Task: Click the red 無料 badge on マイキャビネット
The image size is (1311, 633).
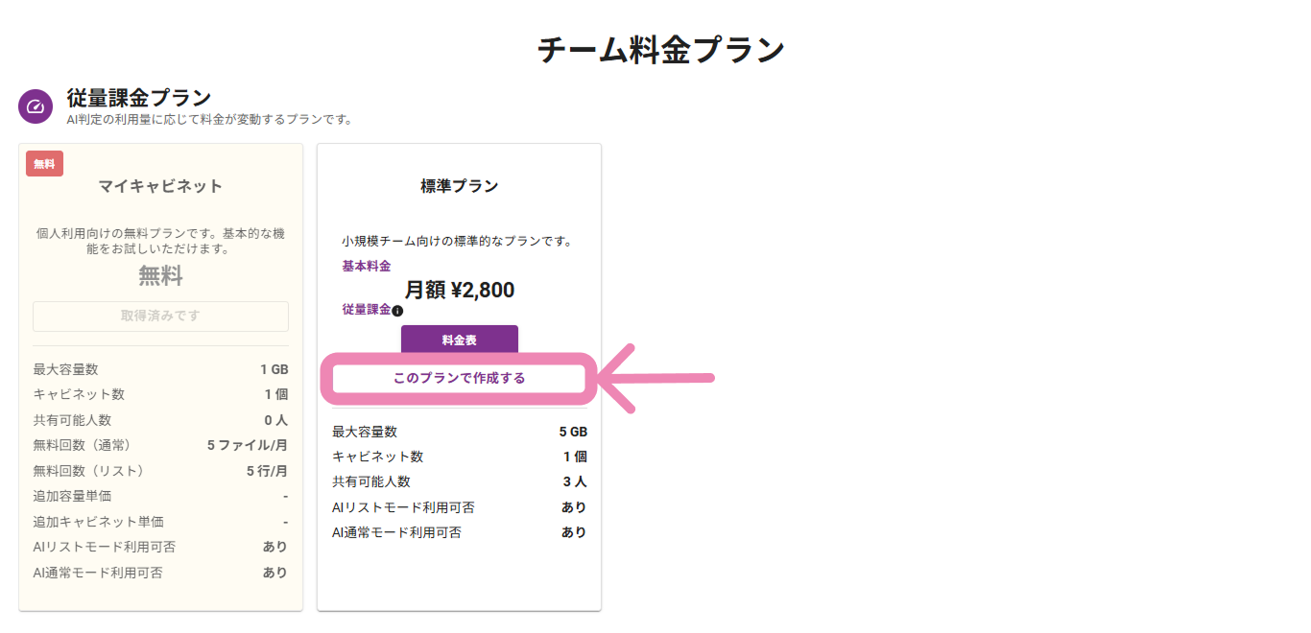Action: [44, 164]
